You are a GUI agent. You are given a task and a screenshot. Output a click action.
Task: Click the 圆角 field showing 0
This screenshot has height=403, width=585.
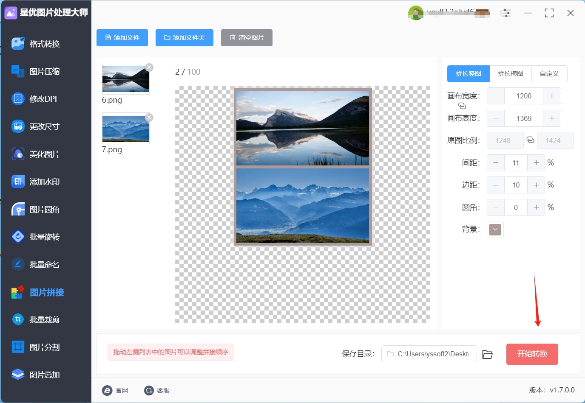pos(516,207)
